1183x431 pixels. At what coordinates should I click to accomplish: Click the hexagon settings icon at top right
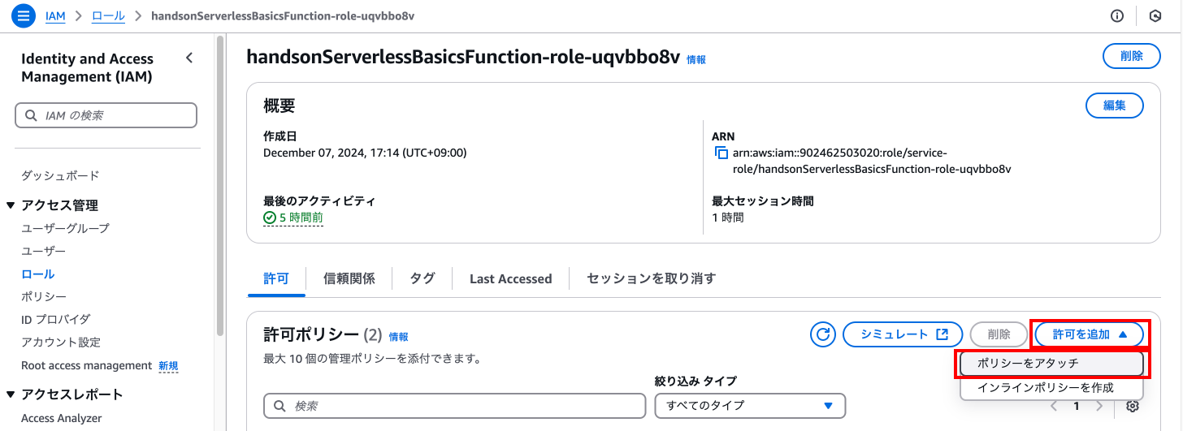click(x=1155, y=15)
